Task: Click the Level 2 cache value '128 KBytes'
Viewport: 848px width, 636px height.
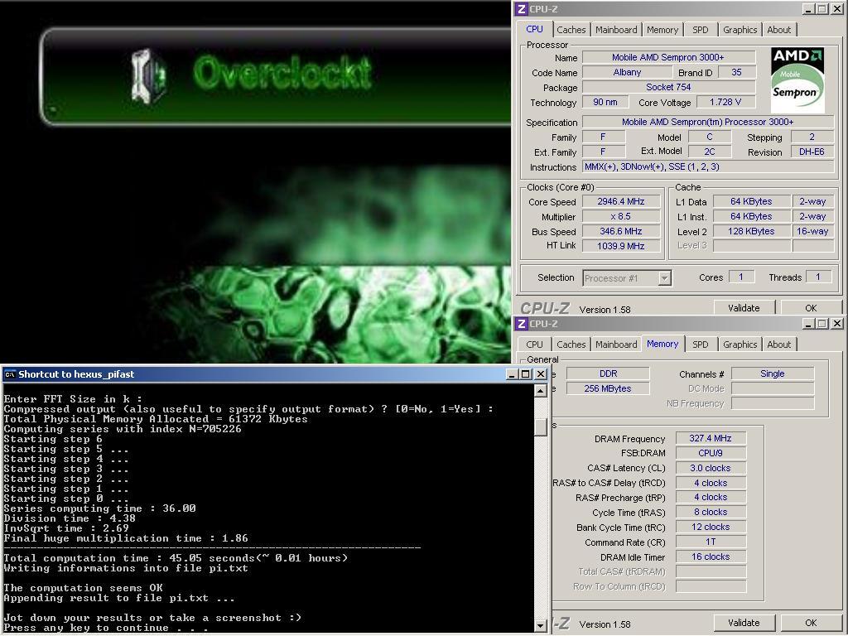Action: [751, 232]
